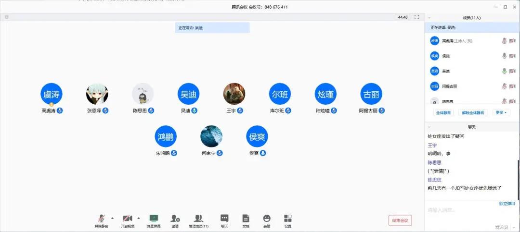Viewport: 520px width, 232px height.
Task: Click the red 结束会议 button
Action: coord(400,220)
